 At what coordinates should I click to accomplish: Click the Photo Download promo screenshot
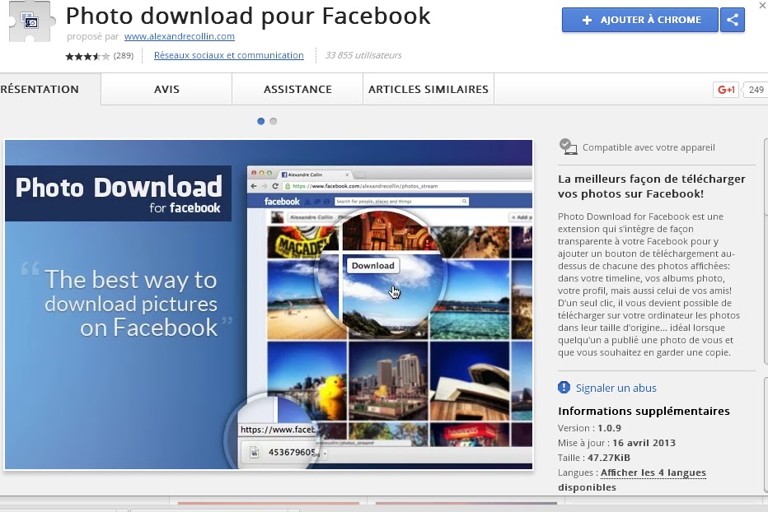click(x=269, y=305)
